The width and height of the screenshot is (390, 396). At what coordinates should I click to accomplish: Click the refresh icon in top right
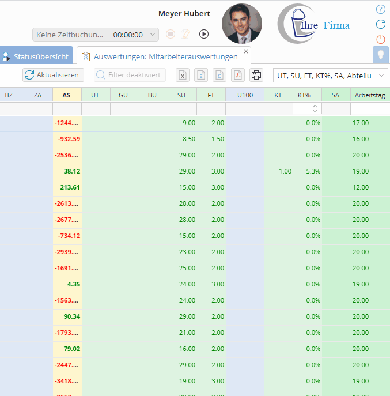(x=380, y=24)
